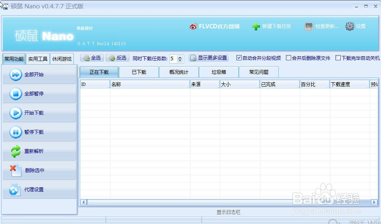
Task: Click the settings gear icon
Action: pyautogui.click(x=350, y=26)
